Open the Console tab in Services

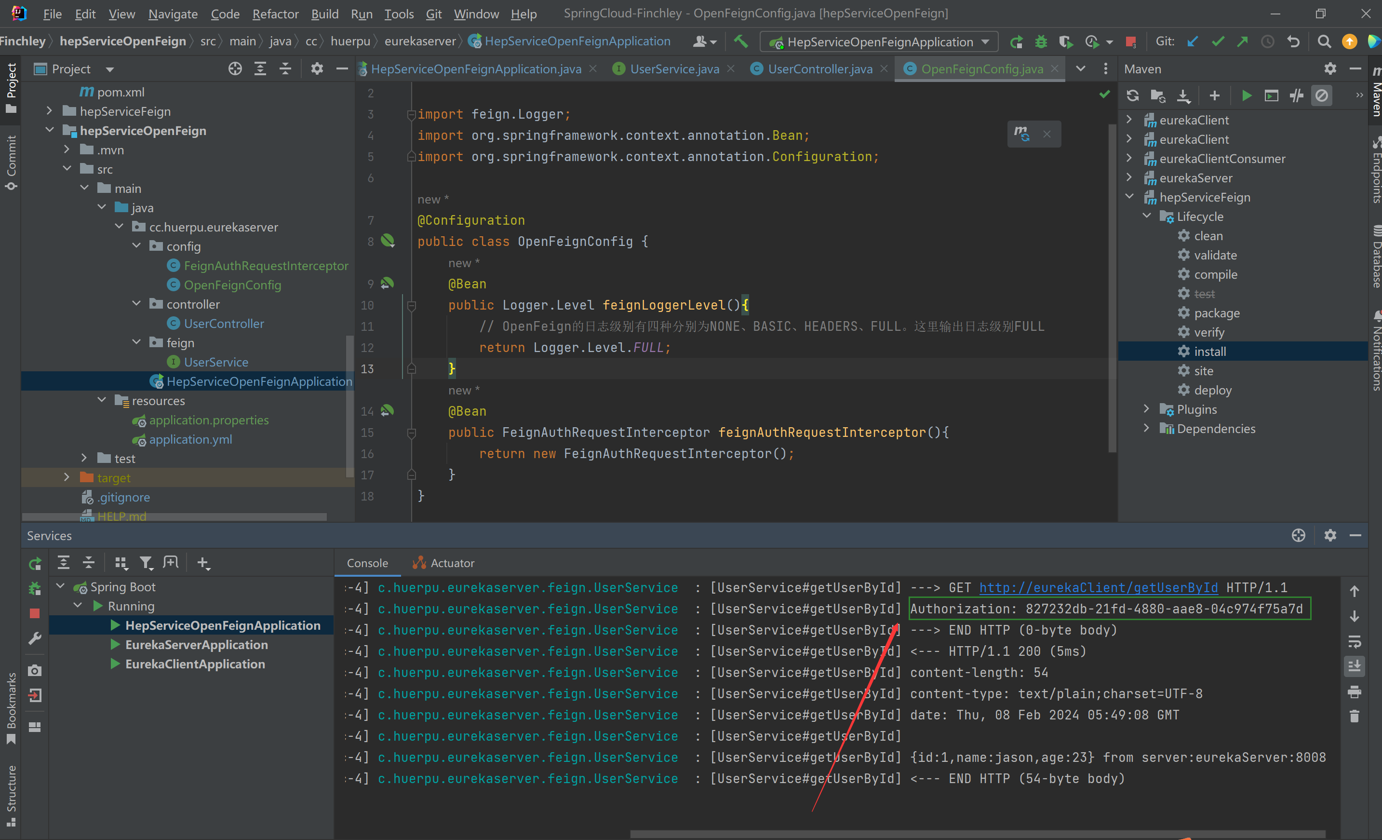[367, 563]
